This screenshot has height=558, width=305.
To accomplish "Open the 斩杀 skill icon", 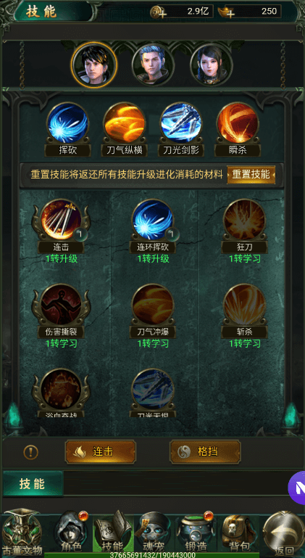I will (244, 304).
